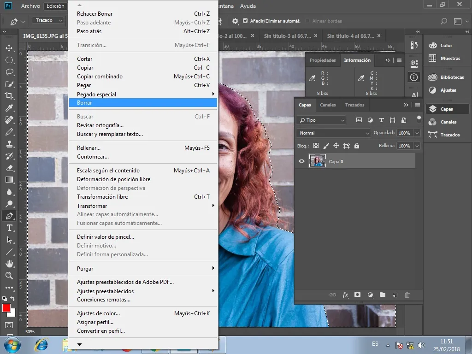Screen dimensions: 472x354
Task: Uncheck Añadir/Eliminar automát. checkbox
Action: [x=245, y=21]
